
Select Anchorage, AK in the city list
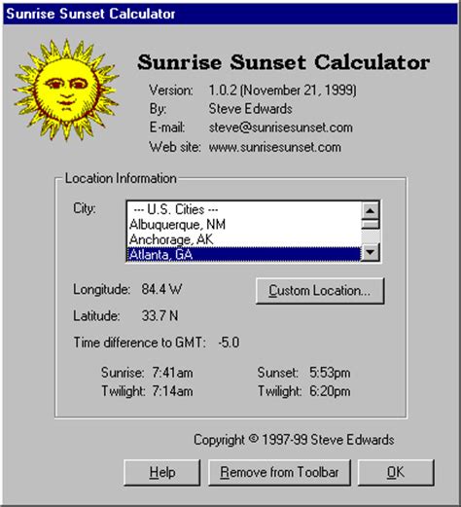[x=243, y=239]
